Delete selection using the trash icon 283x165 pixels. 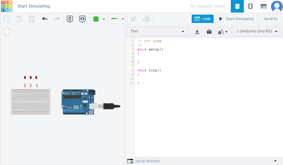point(32,19)
